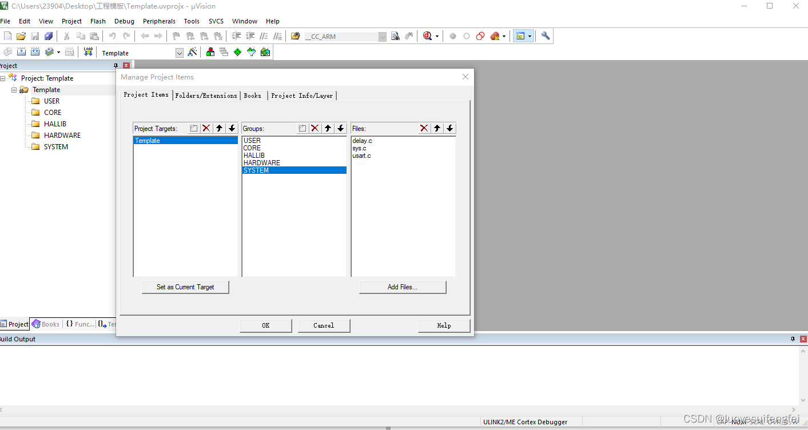Add new item in Project Targets

pos(194,128)
